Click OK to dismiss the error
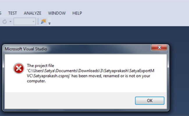Viewport: 189px width, 116px height. 150,101
